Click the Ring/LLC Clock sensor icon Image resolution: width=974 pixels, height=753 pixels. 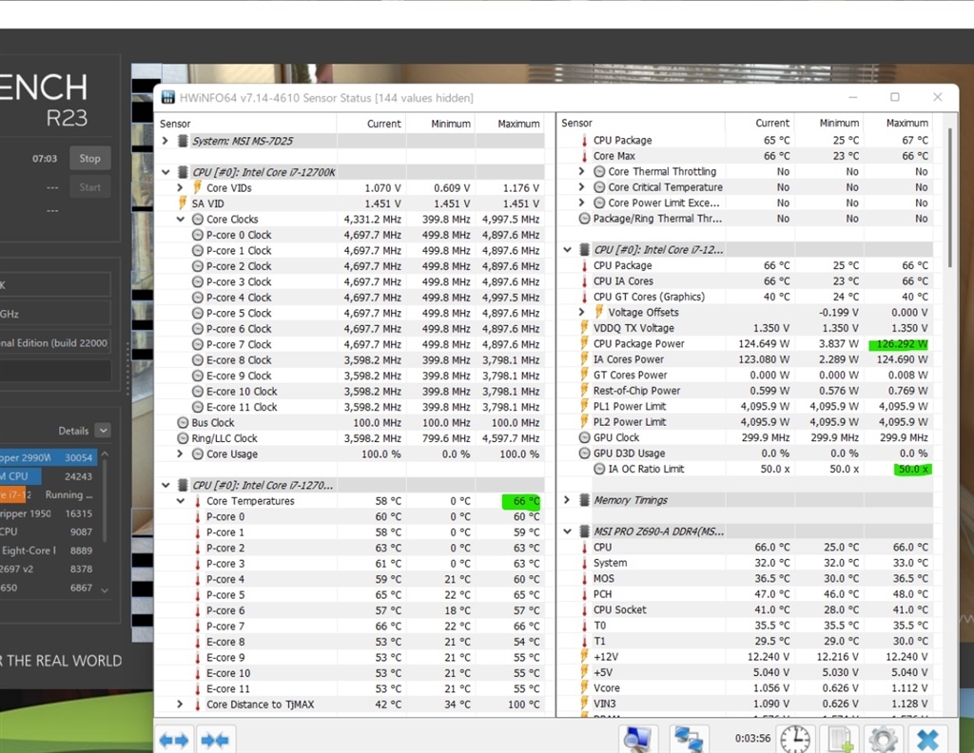tap(183, 437)
